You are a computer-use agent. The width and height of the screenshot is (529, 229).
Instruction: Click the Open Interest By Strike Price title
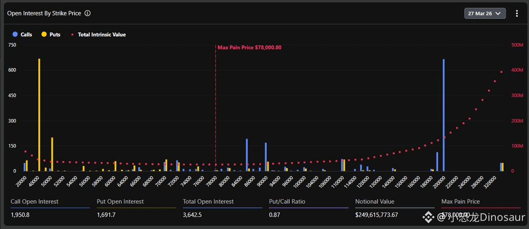(x=44, y=13)
